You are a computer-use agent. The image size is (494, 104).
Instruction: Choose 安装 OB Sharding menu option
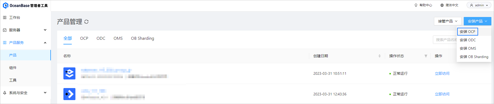474,57
